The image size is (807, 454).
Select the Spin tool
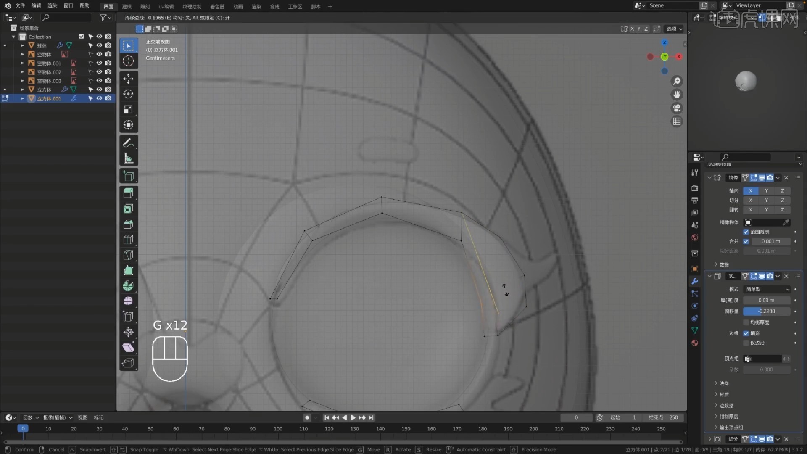pos(128,286)
